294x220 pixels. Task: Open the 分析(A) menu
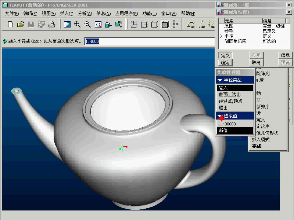point(85,14)
